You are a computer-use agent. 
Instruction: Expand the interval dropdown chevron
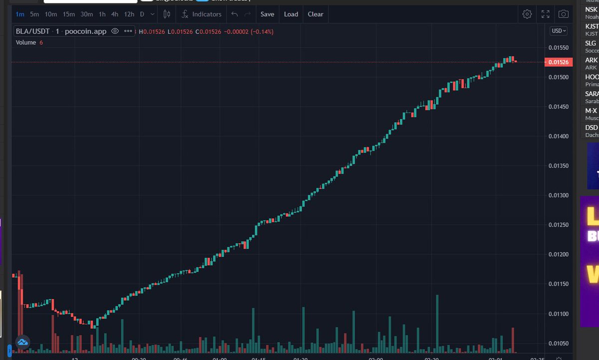(152, 14)
